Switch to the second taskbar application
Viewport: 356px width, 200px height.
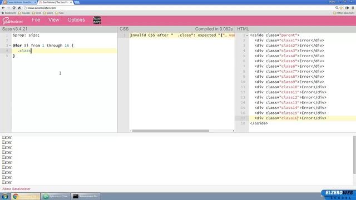(x=56, y=196)
